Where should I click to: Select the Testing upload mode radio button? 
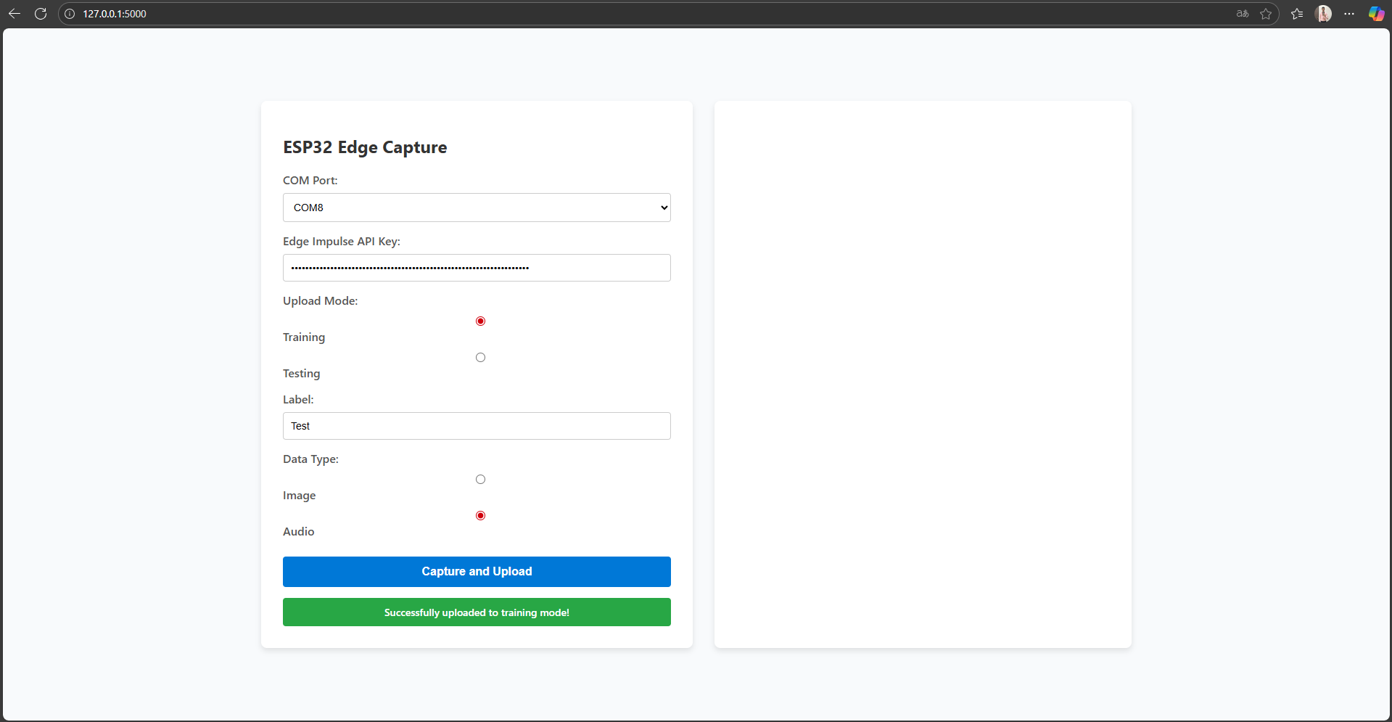[x=480, y=358]
